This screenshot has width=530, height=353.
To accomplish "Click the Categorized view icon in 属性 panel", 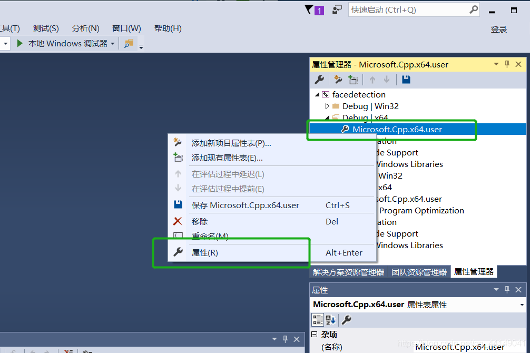I will tap(318, 319).
